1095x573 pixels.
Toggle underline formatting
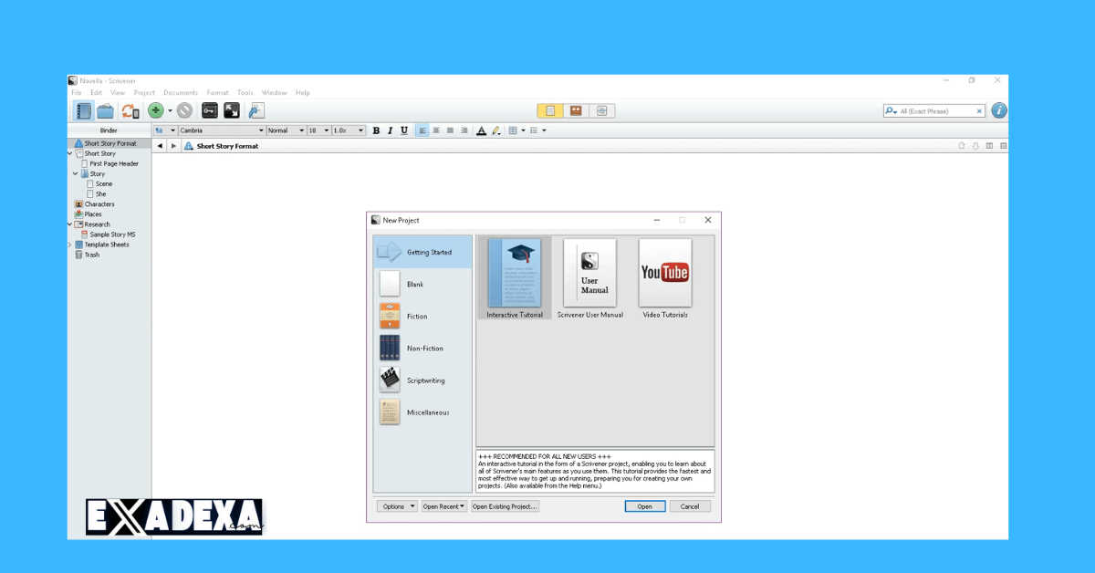(x=403, y=130)
